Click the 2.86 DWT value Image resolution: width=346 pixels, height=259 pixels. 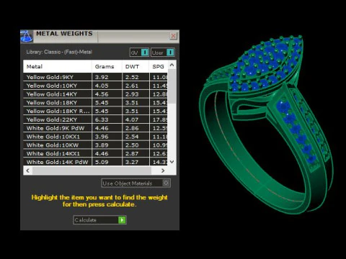click(x=132, y=128)
